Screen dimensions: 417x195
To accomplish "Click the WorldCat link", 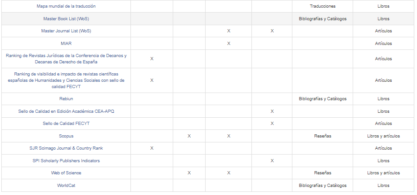I will tap(66, 185).
